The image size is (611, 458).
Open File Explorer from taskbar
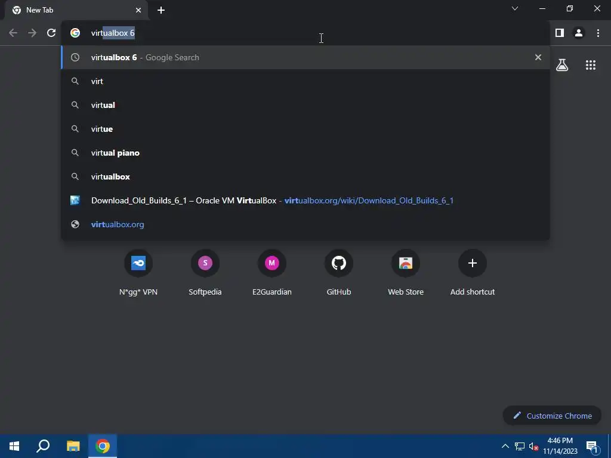[73, 446]
